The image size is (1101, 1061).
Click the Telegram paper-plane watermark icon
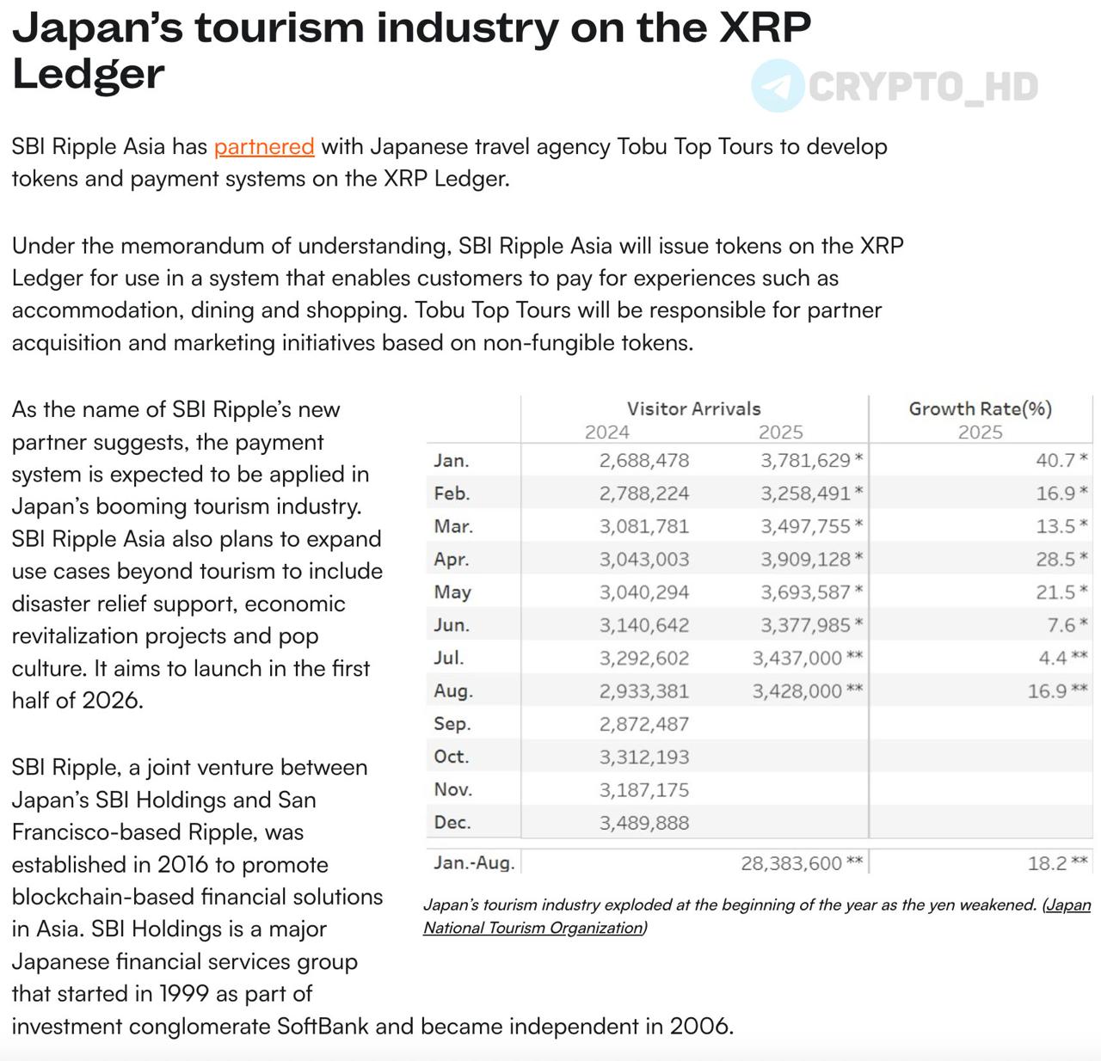tap(778, 86)
